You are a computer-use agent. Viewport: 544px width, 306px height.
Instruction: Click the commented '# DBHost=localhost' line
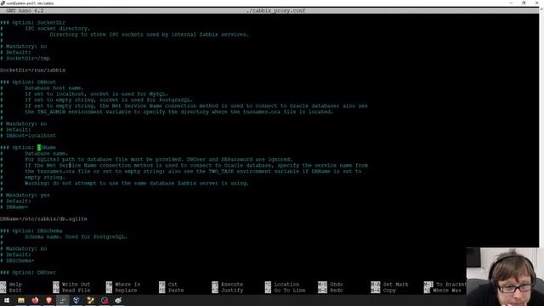pyautogui.click(x=28, y=136)
